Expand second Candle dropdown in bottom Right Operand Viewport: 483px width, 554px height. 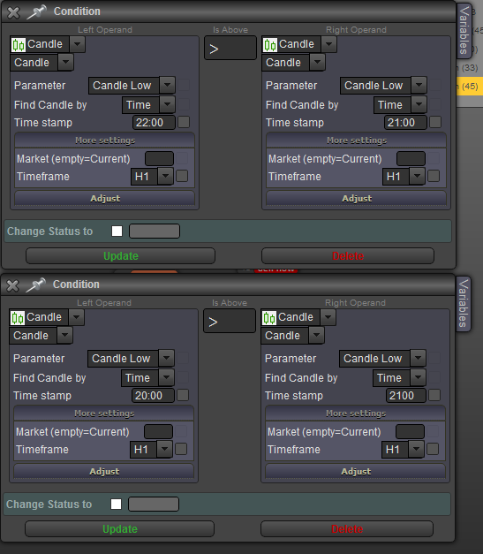pyautogui.click(x=316, y=336)
